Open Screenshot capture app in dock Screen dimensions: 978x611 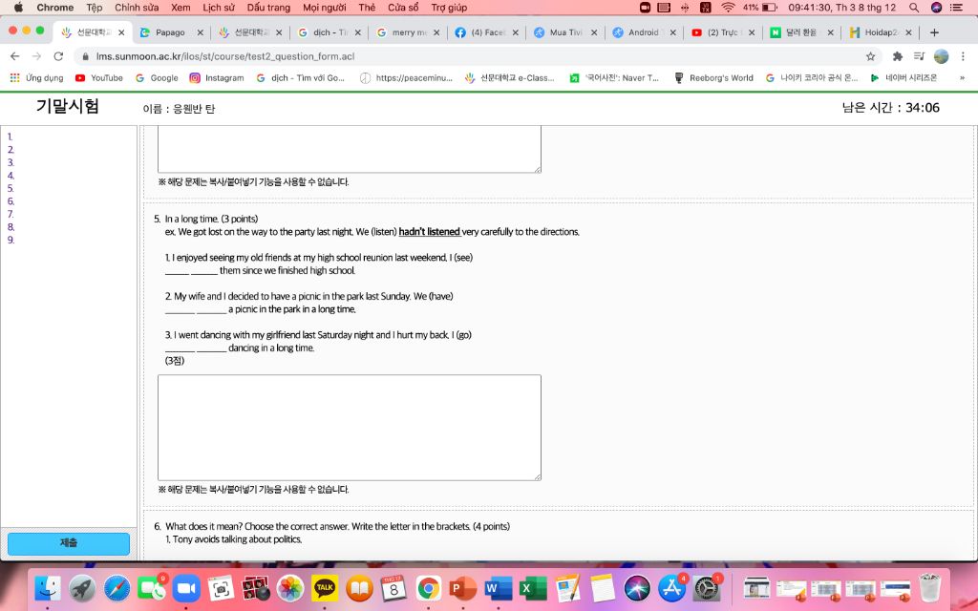point(221,588)
